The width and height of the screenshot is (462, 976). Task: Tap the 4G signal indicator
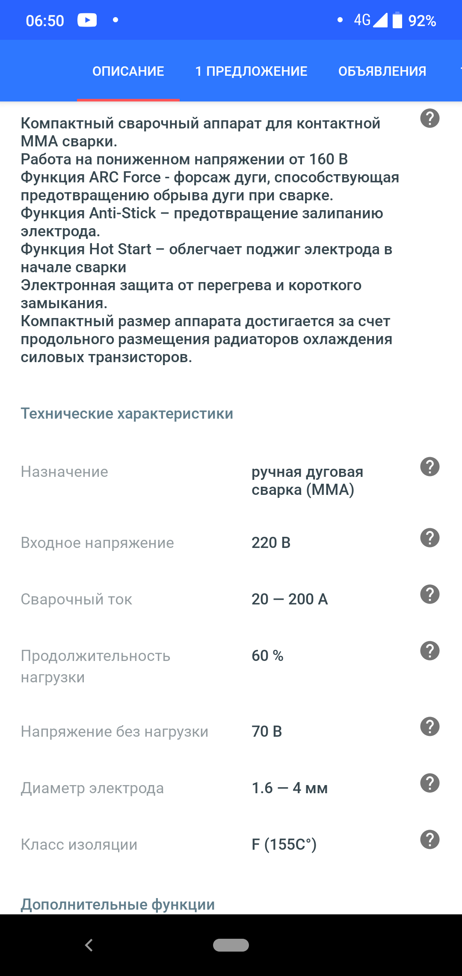click(370, 20)
